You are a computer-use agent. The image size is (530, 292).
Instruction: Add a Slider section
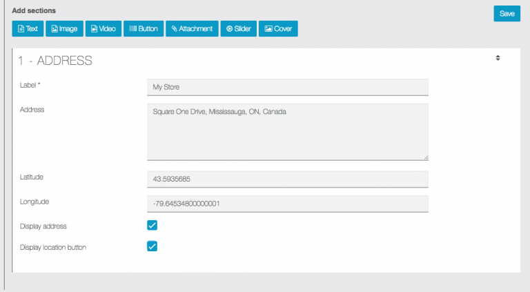pos(239,29)
